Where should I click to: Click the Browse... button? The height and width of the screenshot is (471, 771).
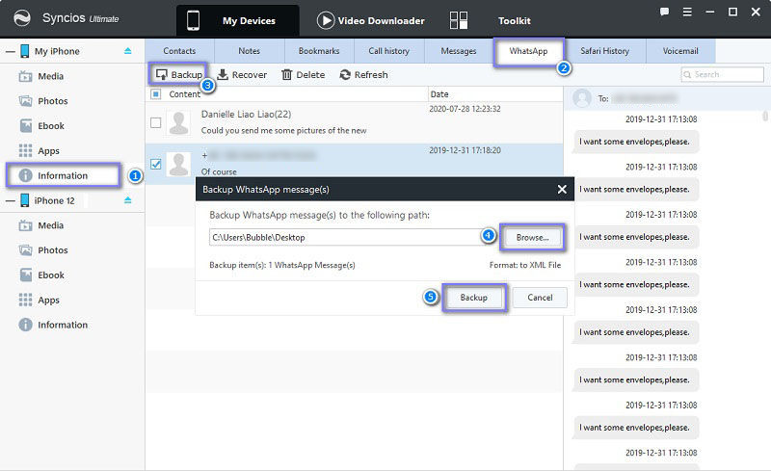[533, 238]
